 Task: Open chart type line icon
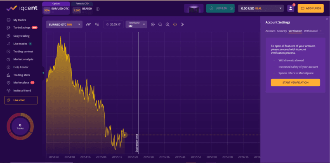[x=88, y=24]
